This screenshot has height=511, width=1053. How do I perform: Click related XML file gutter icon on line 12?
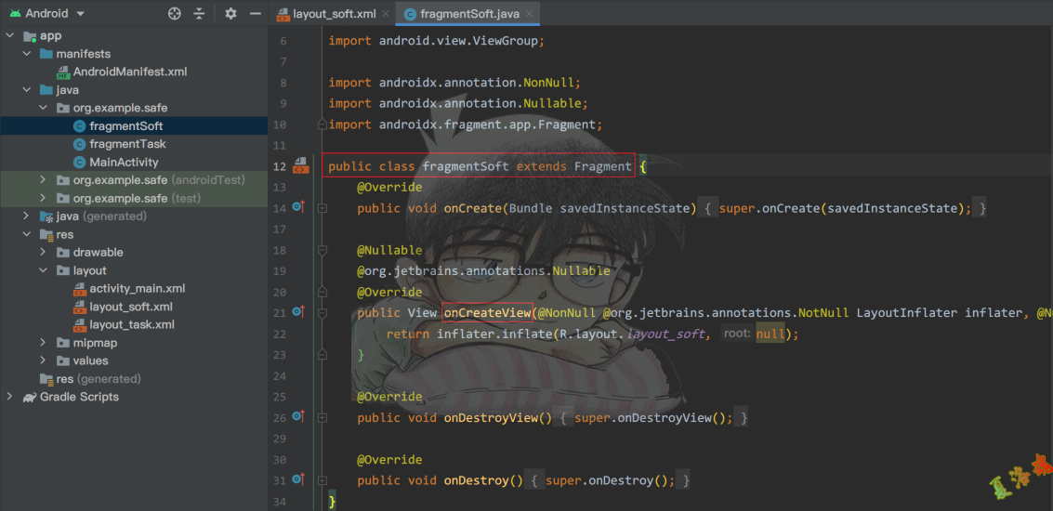pyautogui.click(x=299, y=166)
